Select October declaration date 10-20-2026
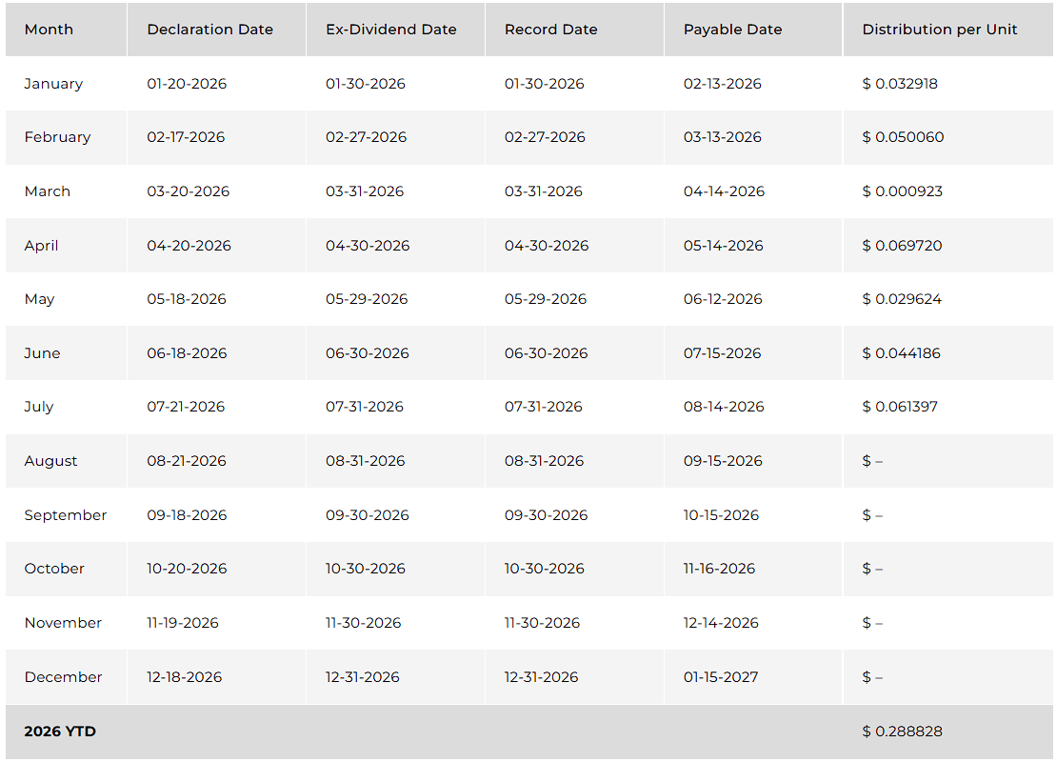1057x762 pixels. 187,569
